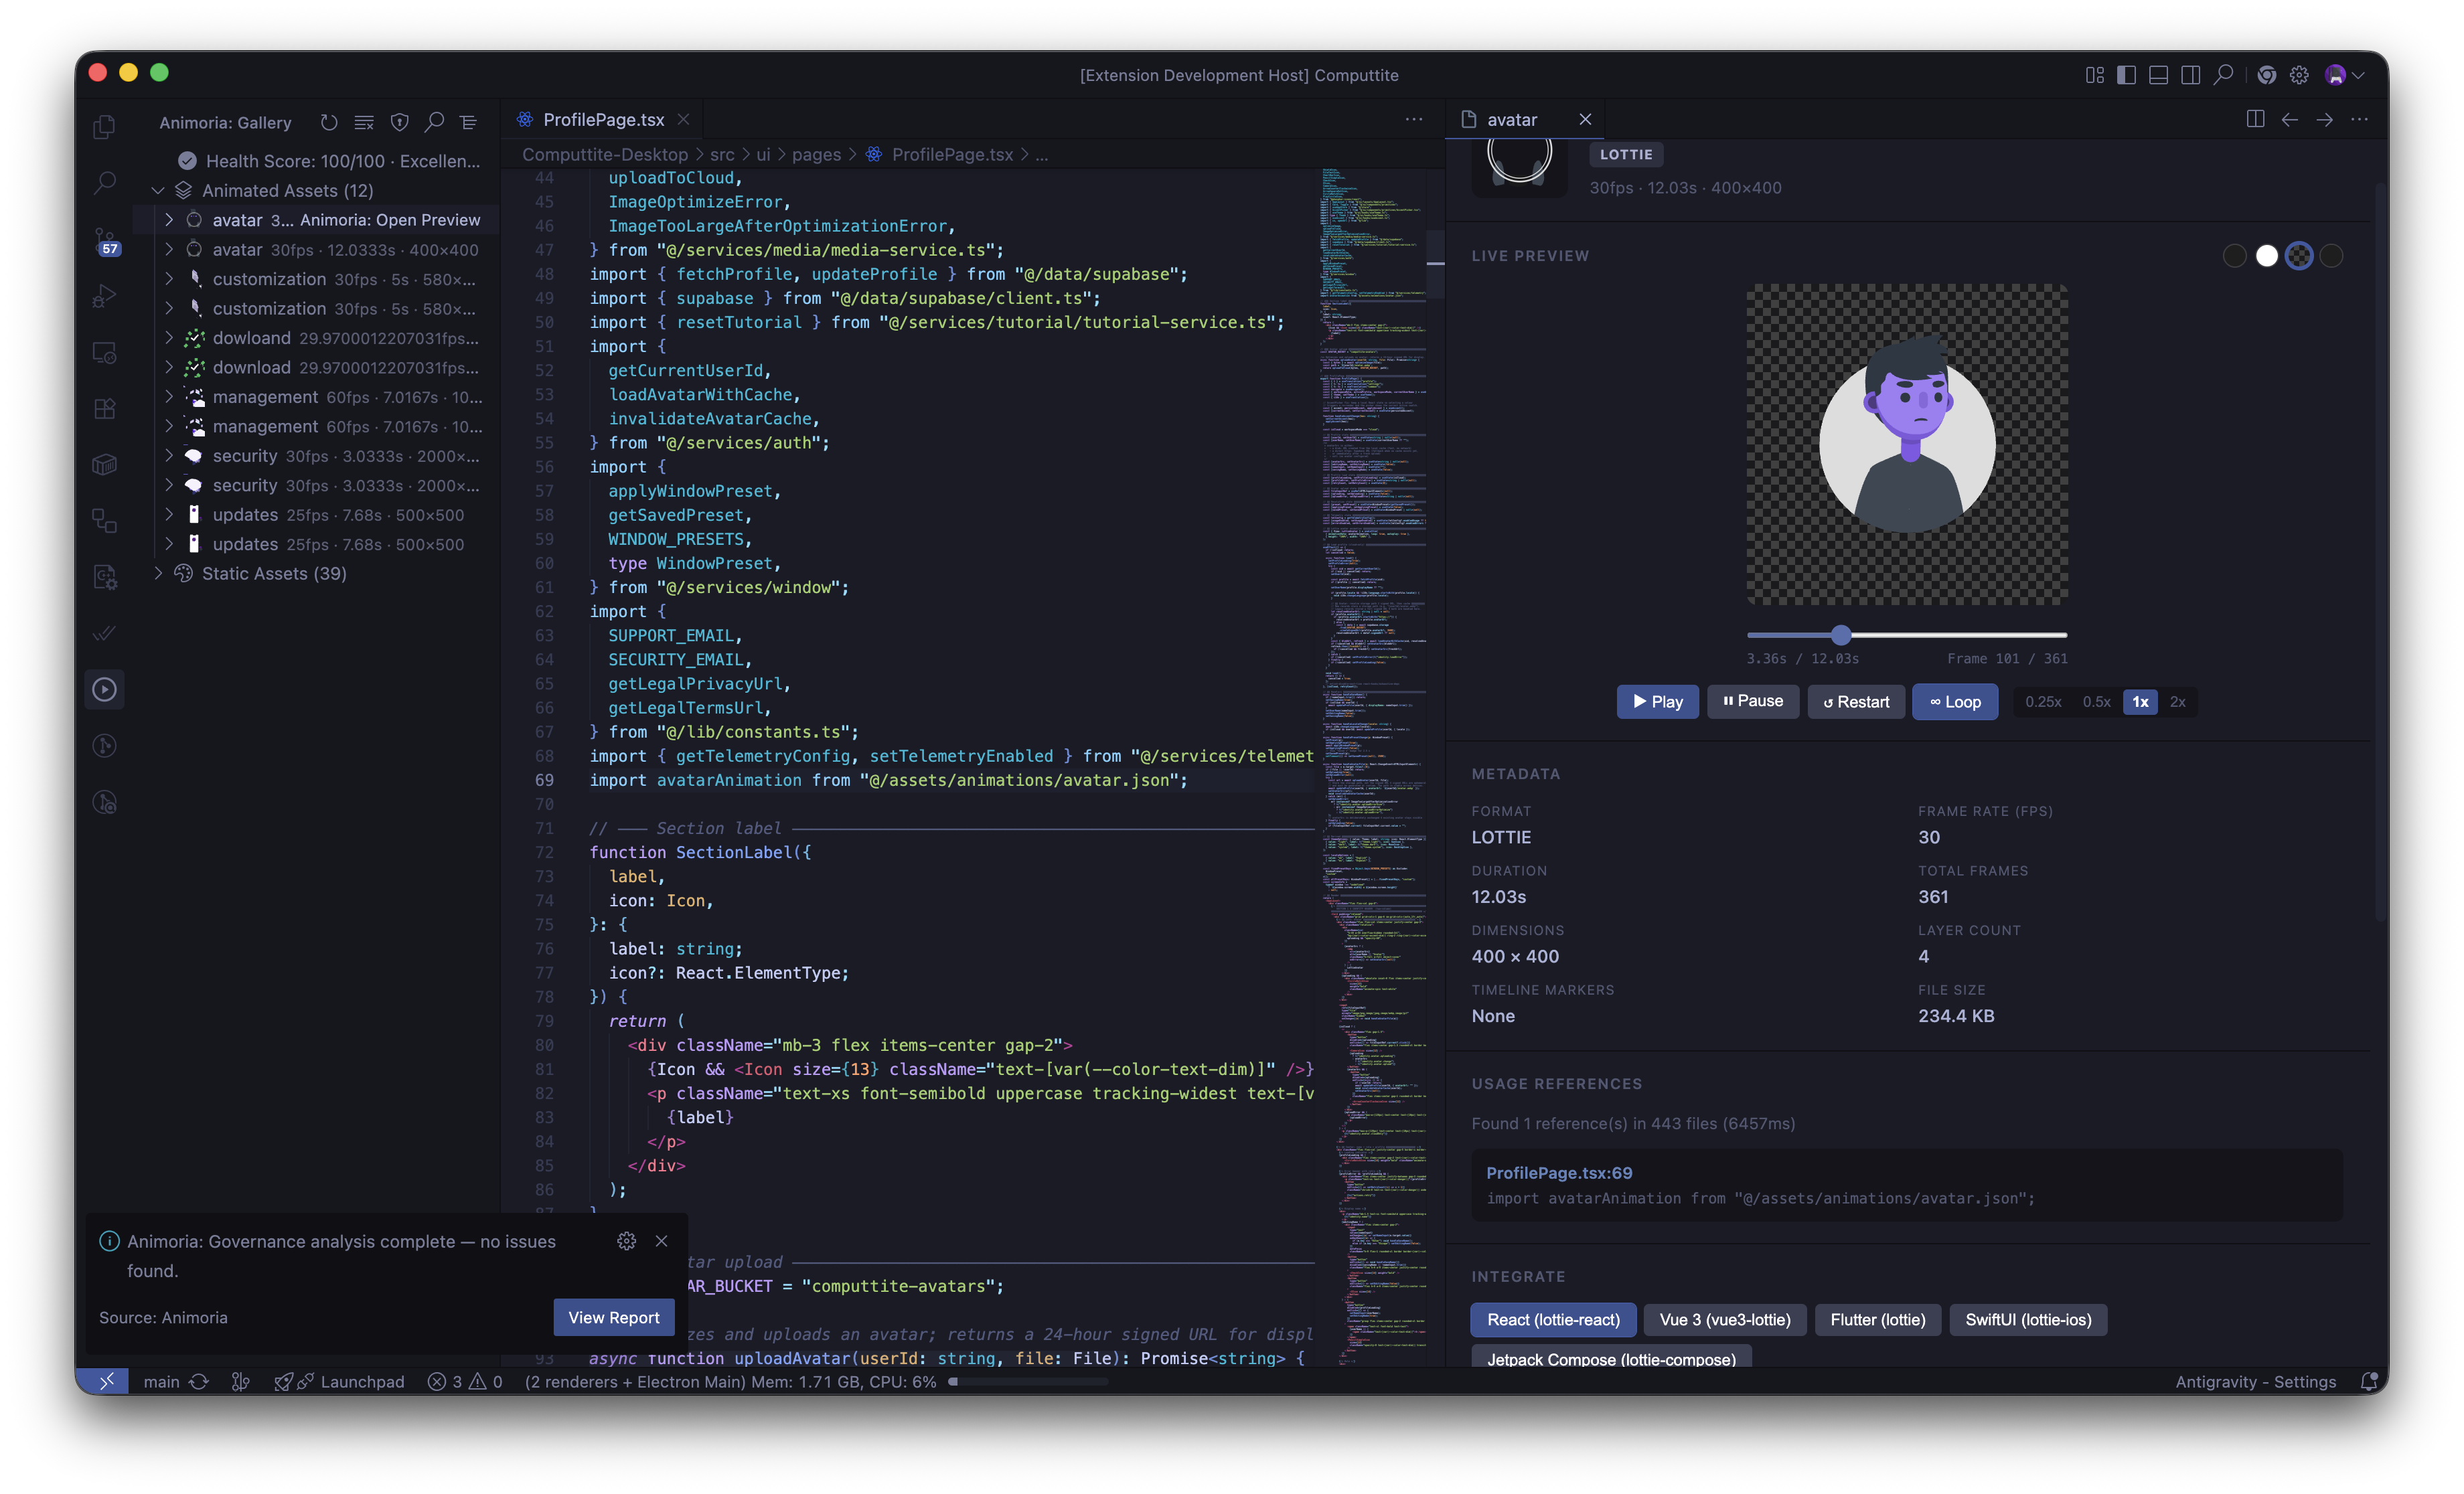The width and height of the screenshot is (2464, 1494).
Task: Toggle the primary sidebar from the title bar
Action: (2127, 75)
